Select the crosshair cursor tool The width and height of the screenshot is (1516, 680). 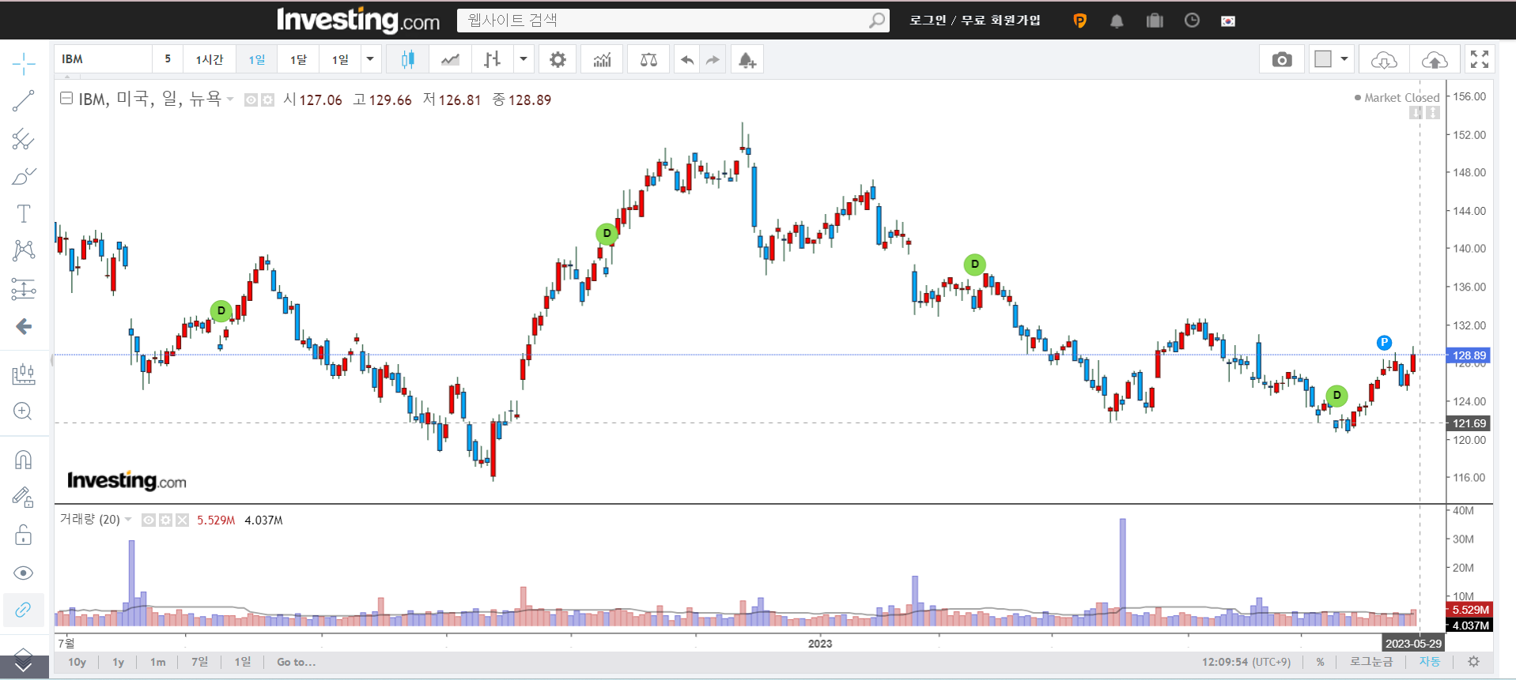[x=24, y=64]
